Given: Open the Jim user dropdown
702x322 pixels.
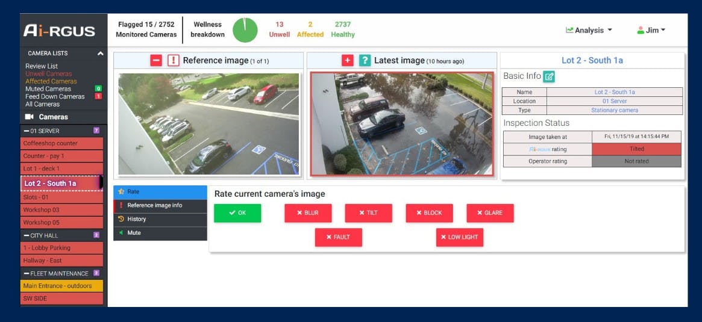Looking at the screenshot, I should pos(651,30).
